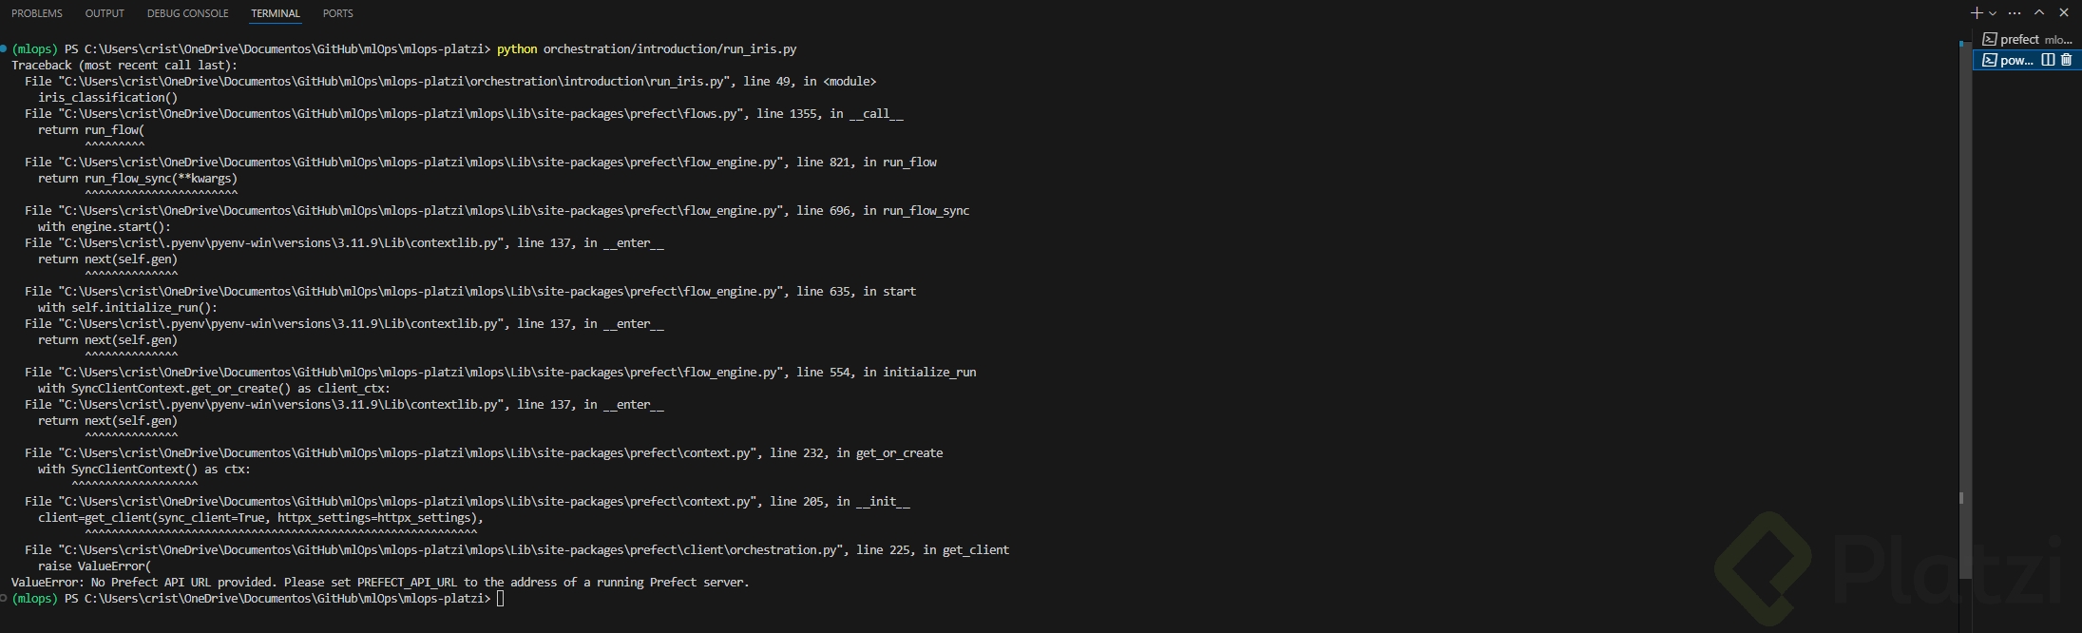This screenshot has width=2082, height=633.
Task: Open a new terminal with the plus icon
Action: tap(1977, 13)
